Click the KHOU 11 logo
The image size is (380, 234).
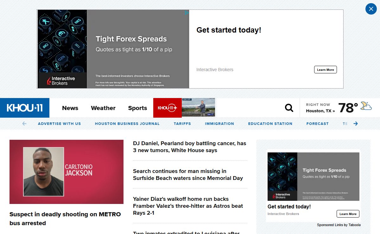click(x=25, y=108)
